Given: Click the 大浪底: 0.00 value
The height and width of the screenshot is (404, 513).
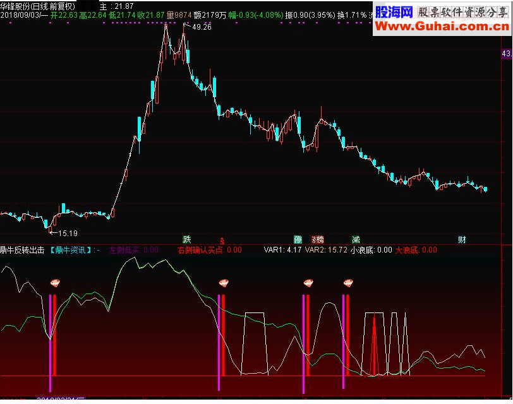Looking at the screenshot, I should [416, 251].
